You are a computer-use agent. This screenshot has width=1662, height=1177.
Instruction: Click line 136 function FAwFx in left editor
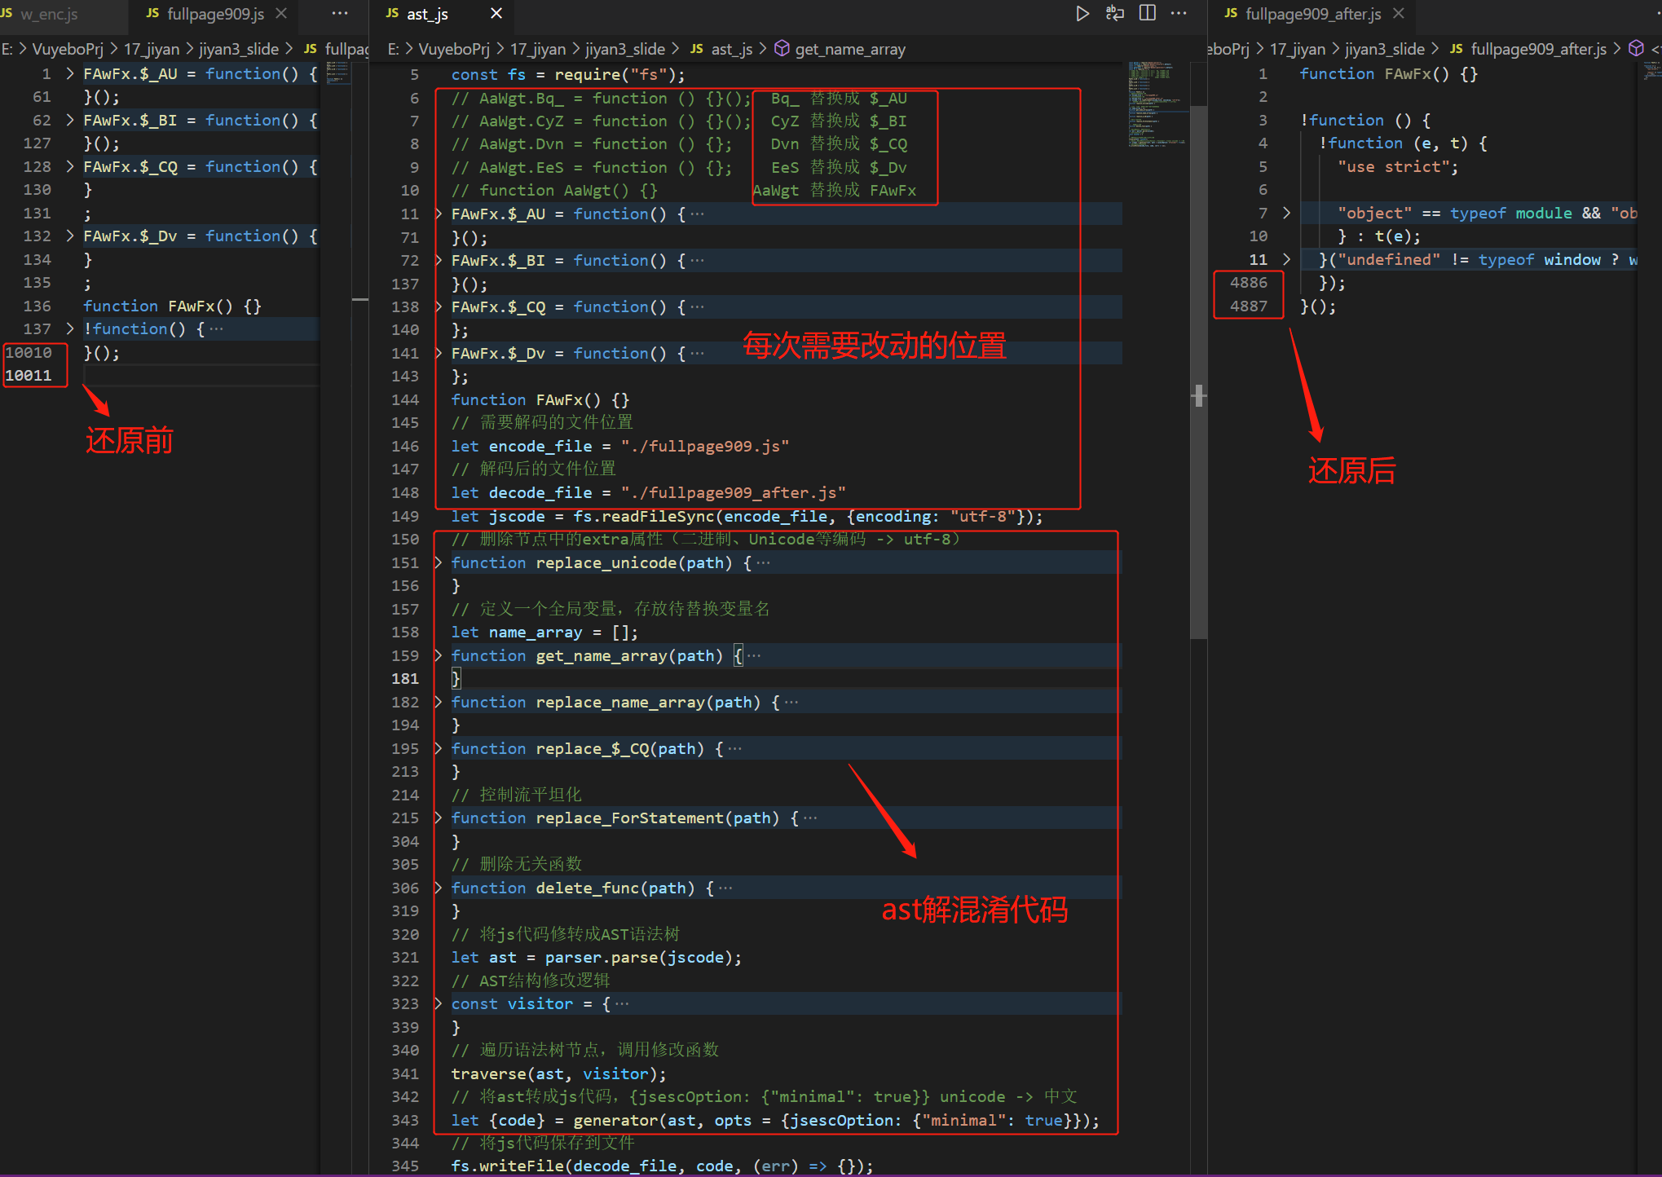172,306
